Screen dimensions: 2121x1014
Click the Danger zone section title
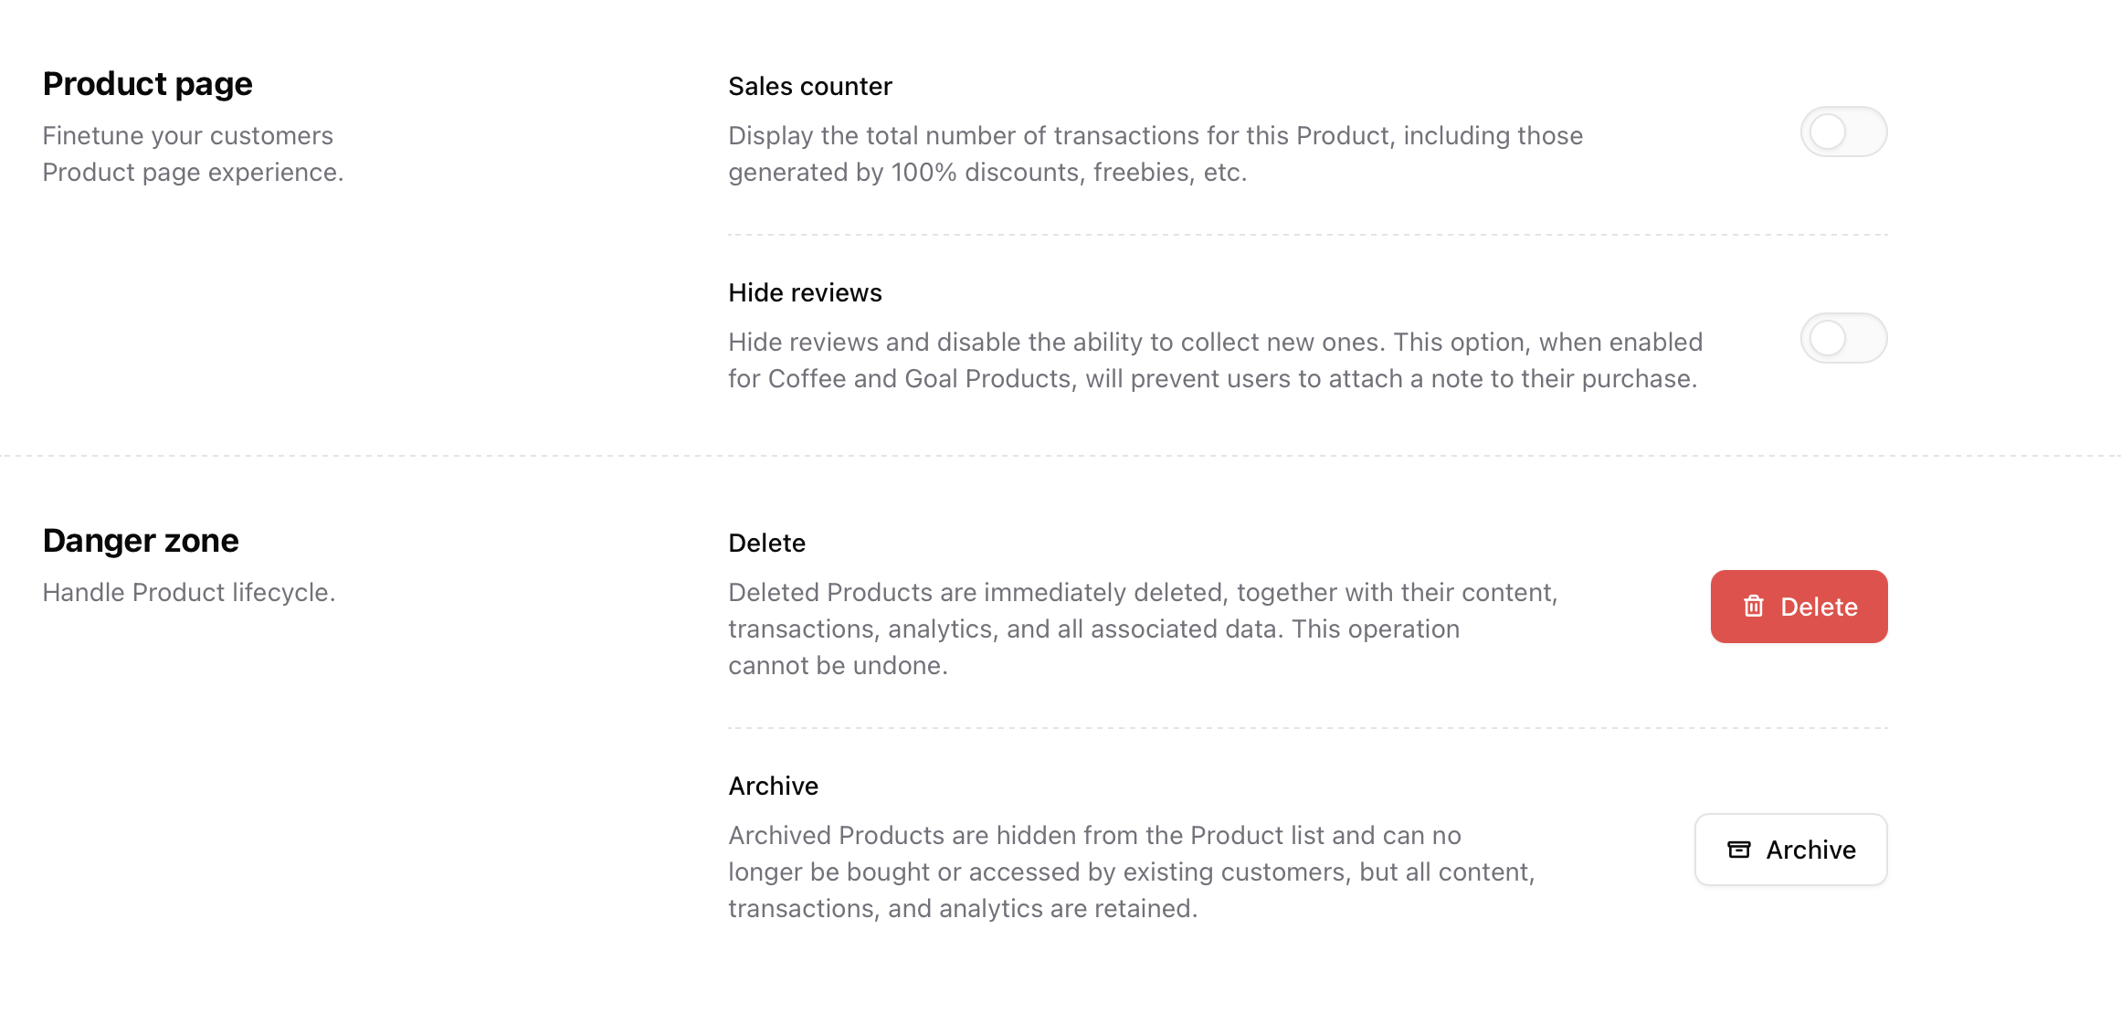click(141, 540)
